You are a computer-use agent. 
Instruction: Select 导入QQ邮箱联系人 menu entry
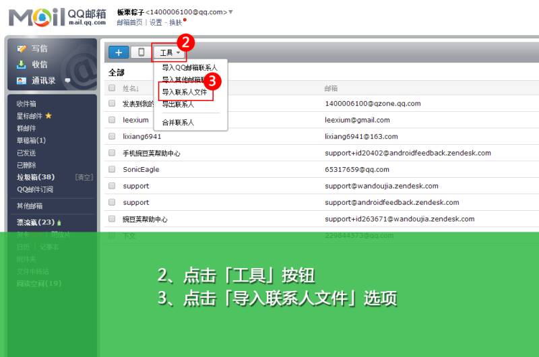189,67
